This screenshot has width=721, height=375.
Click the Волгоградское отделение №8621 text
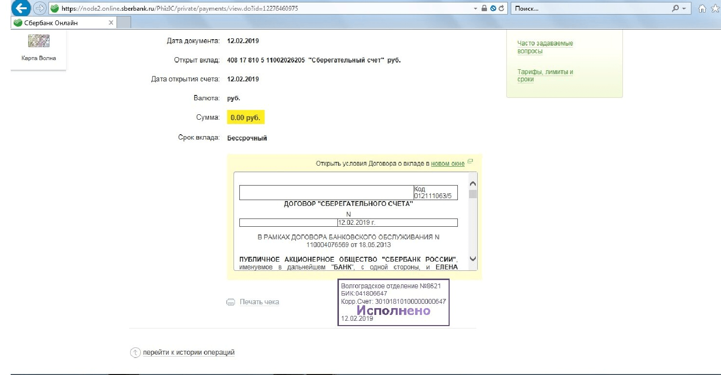(391, 286)
